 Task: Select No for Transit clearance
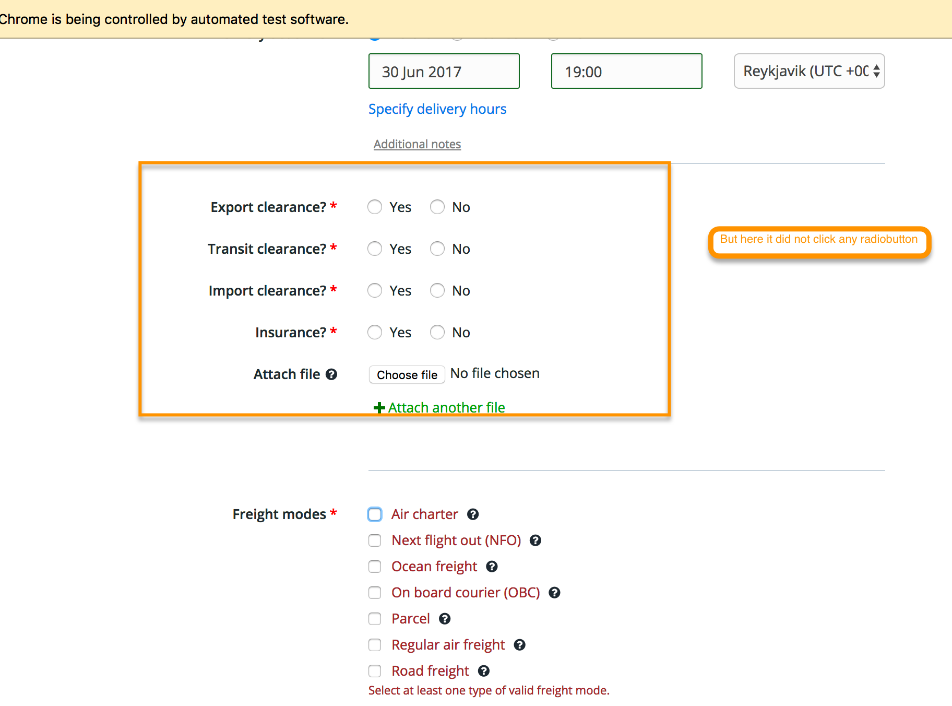[437, 249]
